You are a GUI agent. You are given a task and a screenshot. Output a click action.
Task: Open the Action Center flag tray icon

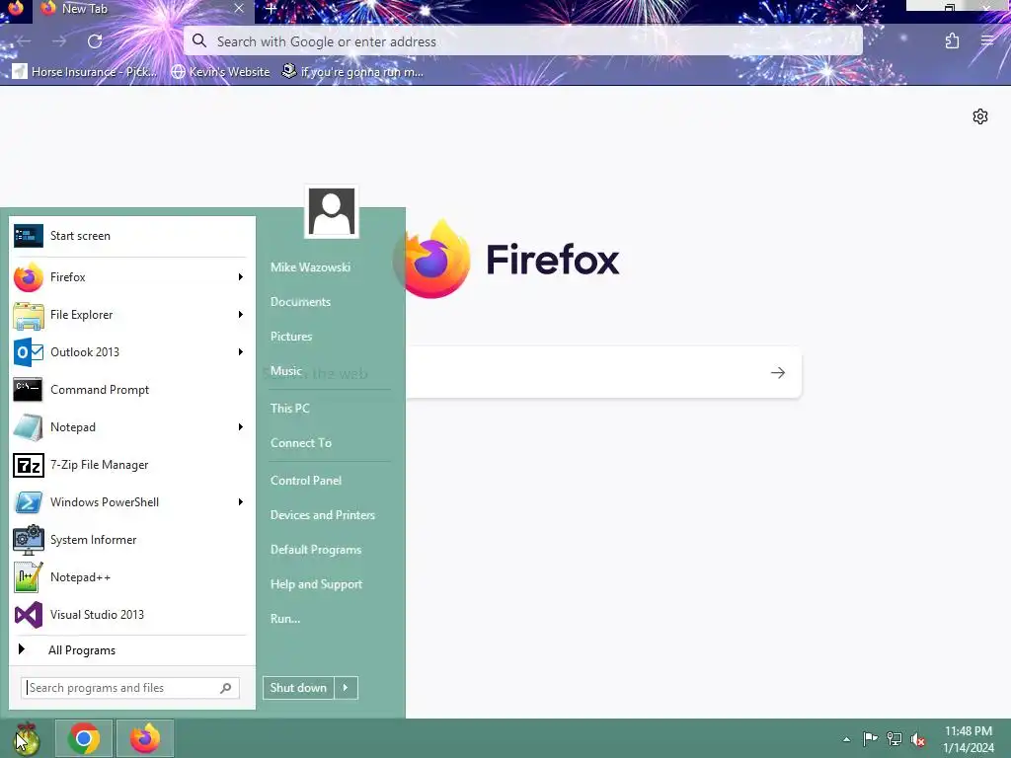tap(870, 738)
